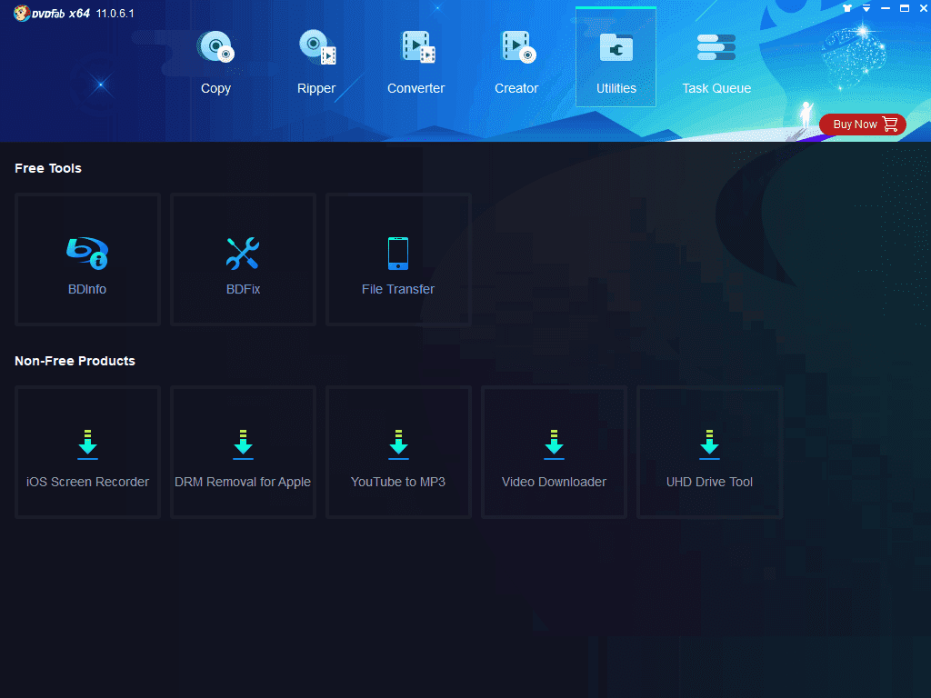Click the version number 11.0.6.1 text
This screenshot has height=698, width=931.
click(115, 14)
